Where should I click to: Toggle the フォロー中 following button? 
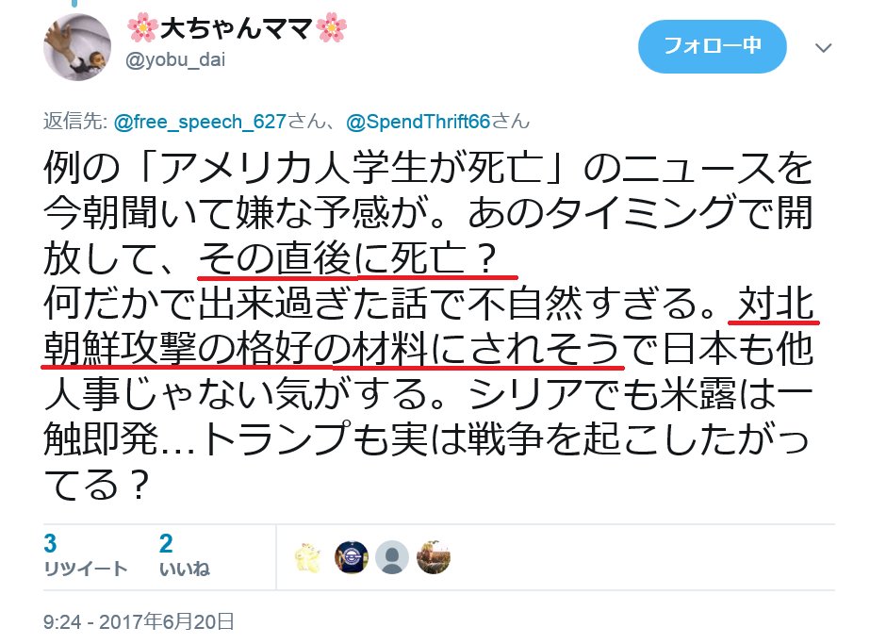point(713,46)
